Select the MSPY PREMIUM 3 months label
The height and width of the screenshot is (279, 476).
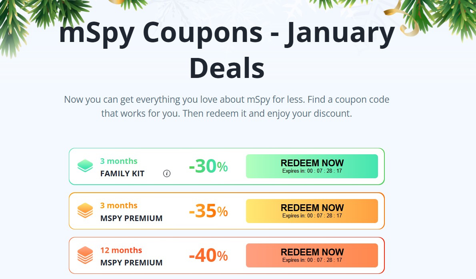pyautogui.click(x=131, y=218)
